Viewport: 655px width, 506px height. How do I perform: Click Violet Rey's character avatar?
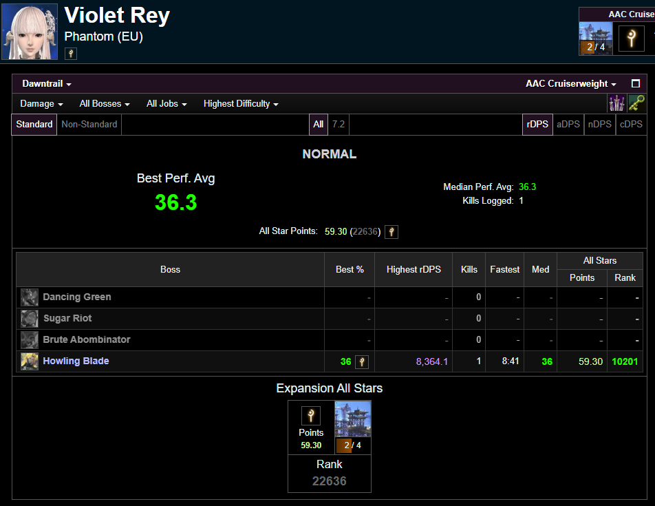[x=29, y=32]
